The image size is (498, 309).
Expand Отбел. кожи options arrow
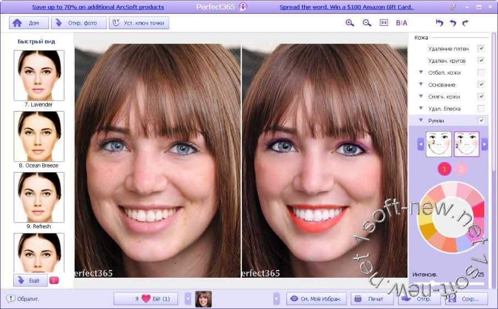tap(421, 73)
